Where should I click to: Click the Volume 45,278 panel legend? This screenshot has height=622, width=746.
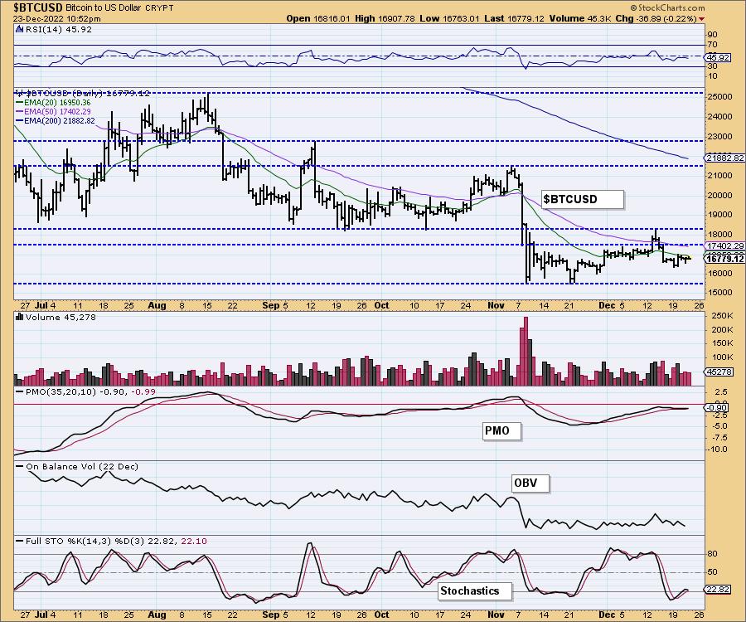click(56, 318)
